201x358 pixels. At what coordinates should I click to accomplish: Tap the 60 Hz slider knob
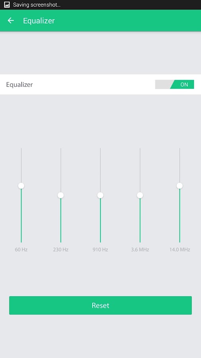21,186
